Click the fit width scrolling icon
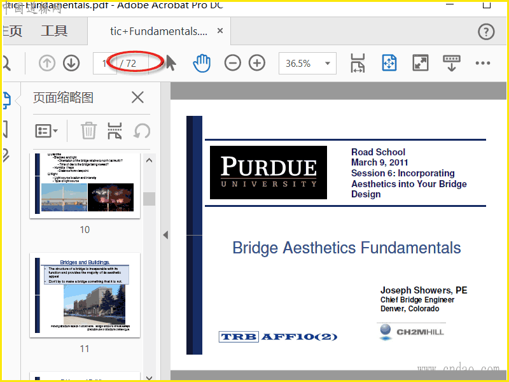The width and height of the screenshot is (509, 382). tap(358, 63)
